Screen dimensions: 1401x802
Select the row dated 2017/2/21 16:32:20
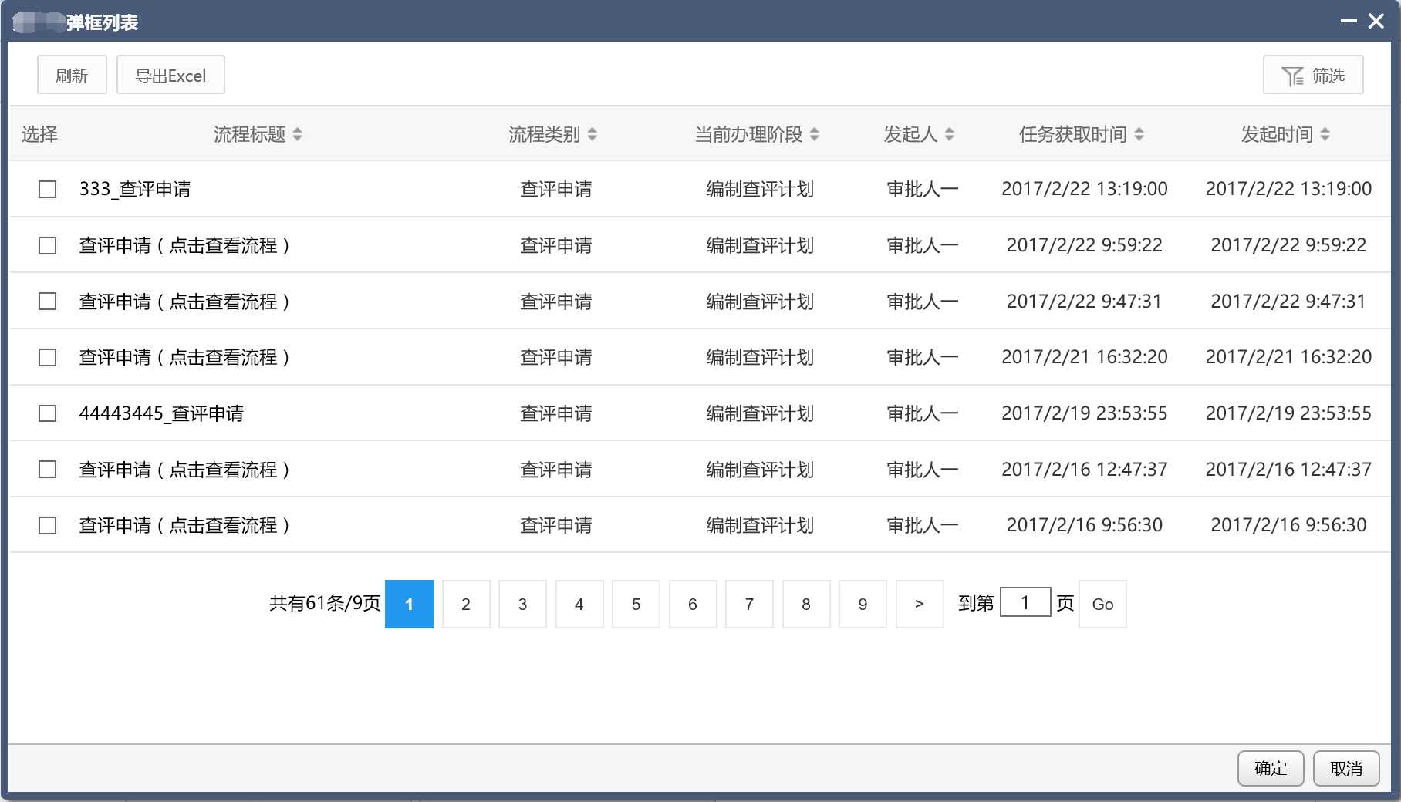(48, 357)
